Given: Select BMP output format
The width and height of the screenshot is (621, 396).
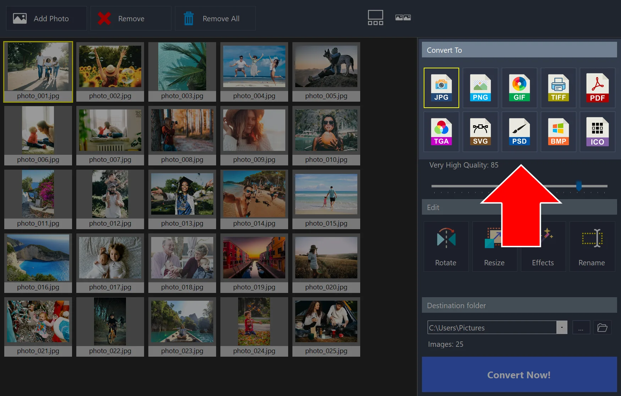Looking at the screenshot, I should point(558,132).
